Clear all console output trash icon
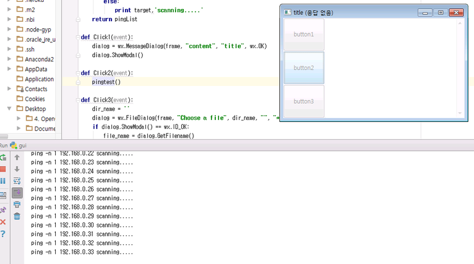 click(17, 216)
